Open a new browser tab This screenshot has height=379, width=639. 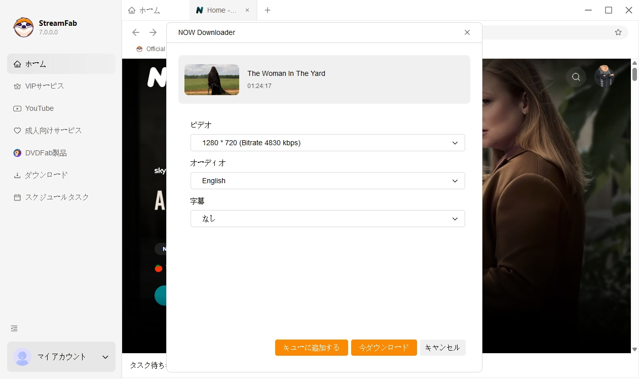pyautogui.click(x=268, y=10)
